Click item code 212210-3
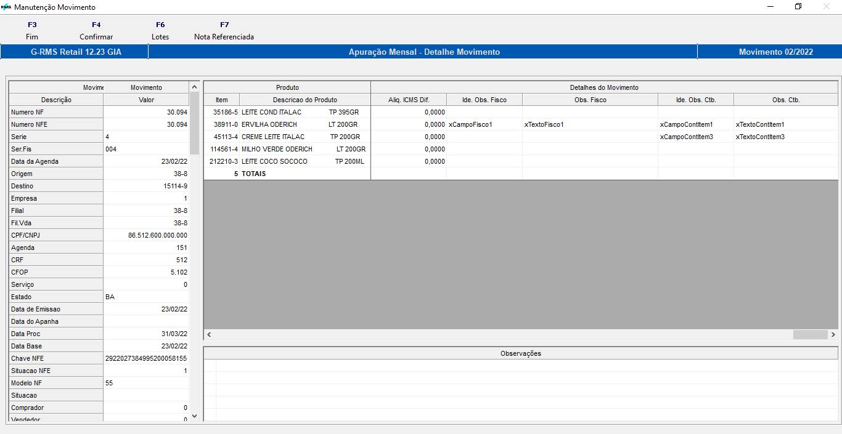This screenshot has height=434, width=842. coord(222,161)
